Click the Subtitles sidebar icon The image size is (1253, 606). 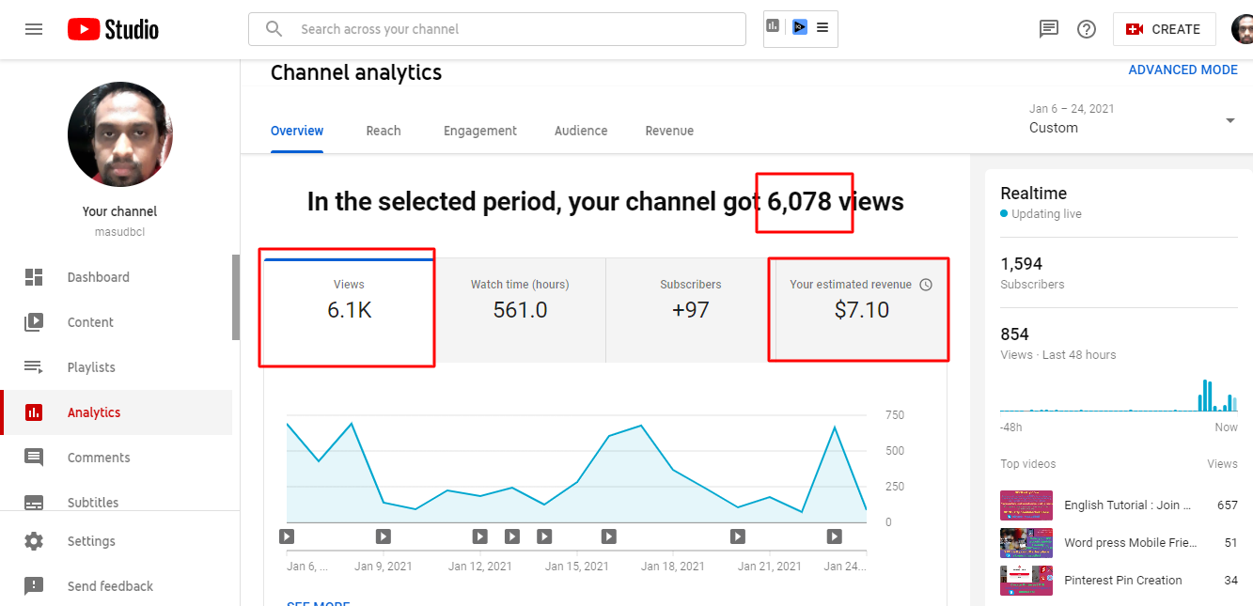click(34, 503)
